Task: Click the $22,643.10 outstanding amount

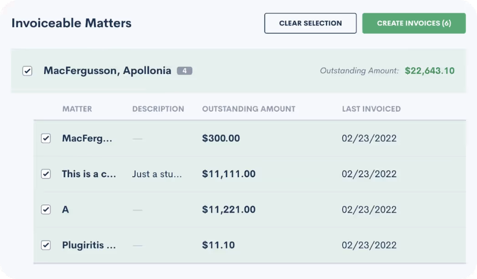Action: click(429, 70)
